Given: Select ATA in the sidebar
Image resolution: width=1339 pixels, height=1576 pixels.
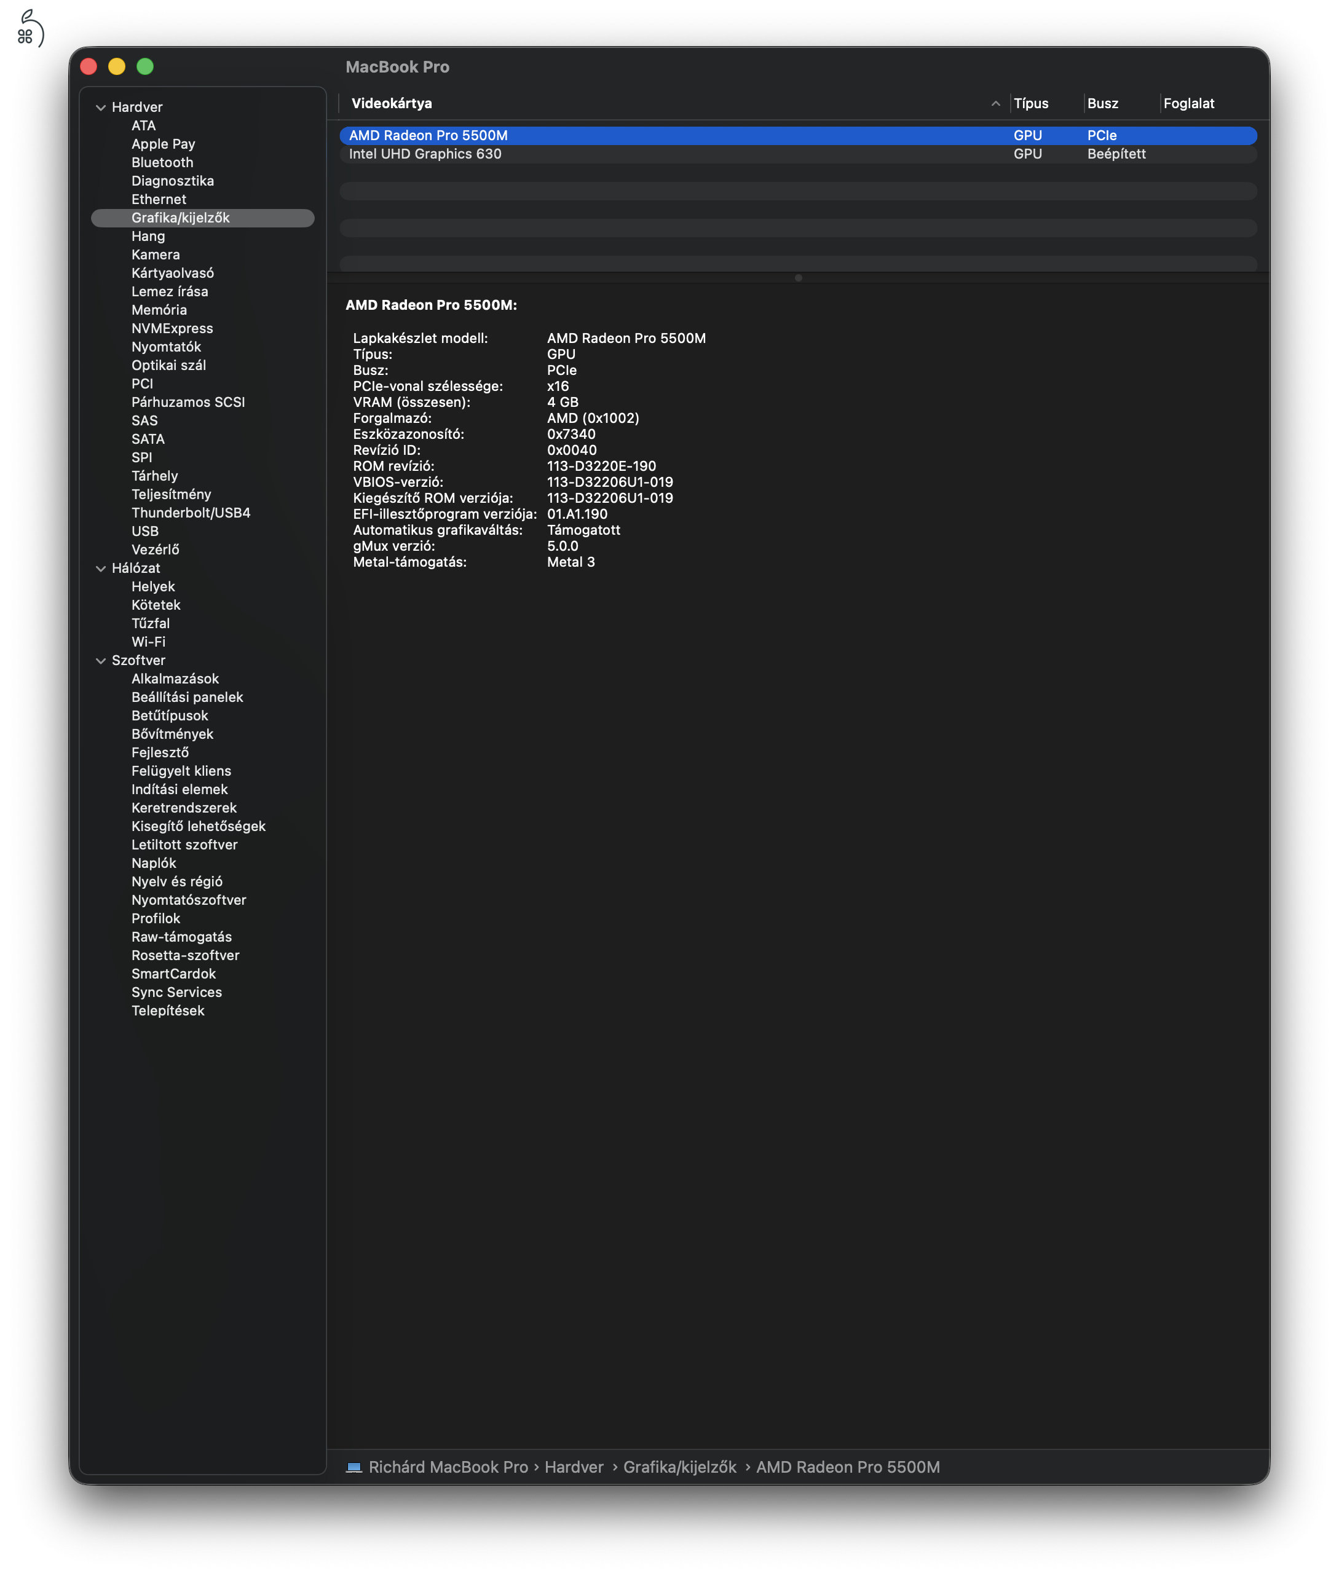Looking at the screenshot, I should [143, 126].
